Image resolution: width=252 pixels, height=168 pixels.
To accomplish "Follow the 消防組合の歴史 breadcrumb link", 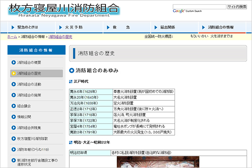I will 60,37.
